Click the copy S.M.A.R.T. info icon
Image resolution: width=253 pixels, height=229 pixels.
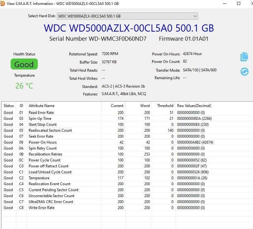click(244, 57)
